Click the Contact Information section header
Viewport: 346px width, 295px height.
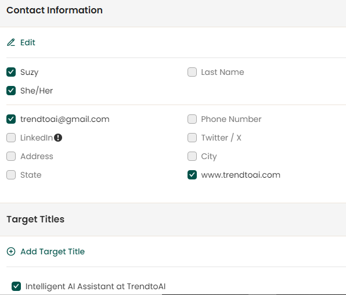coord(55,10)
